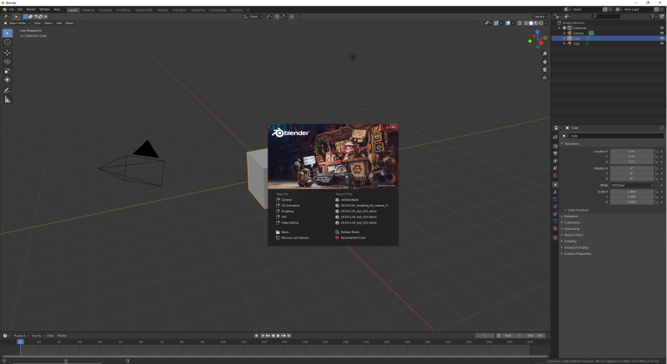Image resolution: width=667 pixels, height=364 pixels.
Task: Open the Modifiers properties tab
Action: pos(555,192)
